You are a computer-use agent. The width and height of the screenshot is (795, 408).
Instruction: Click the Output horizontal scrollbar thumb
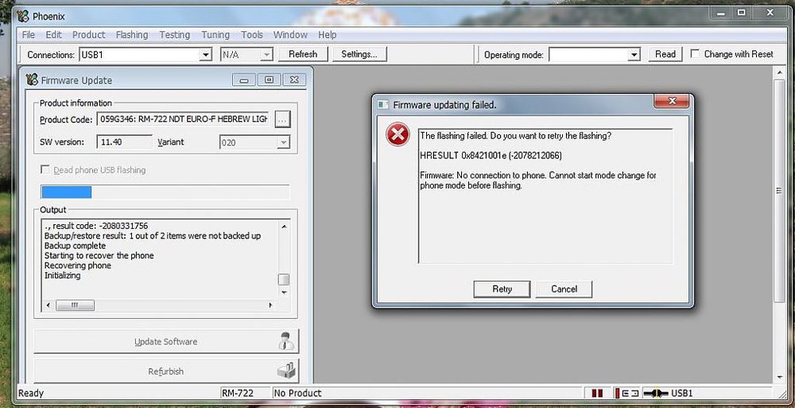click(75, 305)
